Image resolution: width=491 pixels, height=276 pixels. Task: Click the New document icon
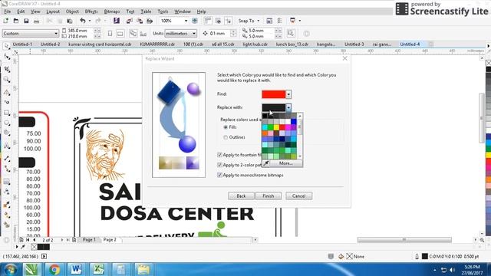click(x=6, y=21)
